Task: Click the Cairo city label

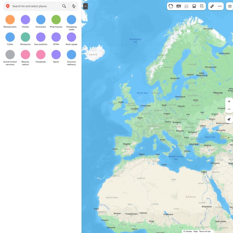Action: [x=204, y=172]
